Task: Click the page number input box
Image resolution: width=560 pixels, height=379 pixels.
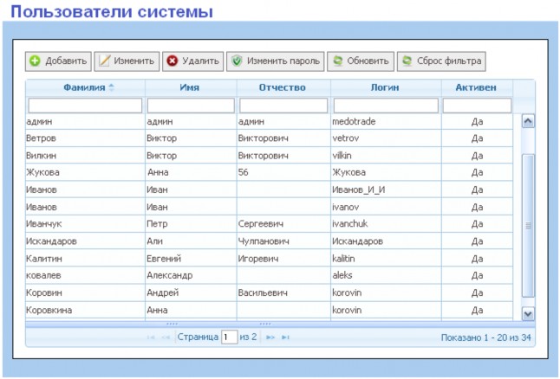Action: pyautogui.click(x=229, y=337)
